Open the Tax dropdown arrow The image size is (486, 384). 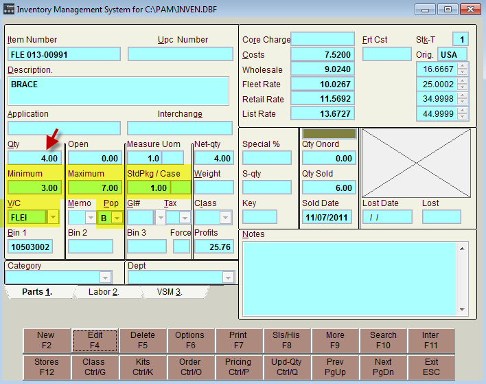click(185, 218)
